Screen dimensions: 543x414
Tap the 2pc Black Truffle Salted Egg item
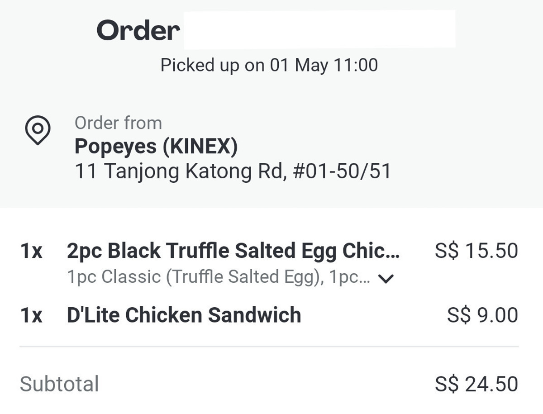(x=233, y=252)
